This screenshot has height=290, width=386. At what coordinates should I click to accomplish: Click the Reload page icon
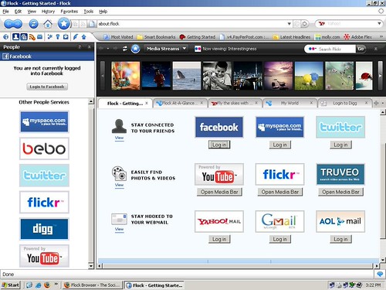click(x=33, y=24)
